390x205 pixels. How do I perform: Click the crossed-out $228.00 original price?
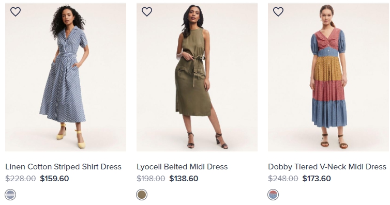pyautogui.click(x=20, y=179)
